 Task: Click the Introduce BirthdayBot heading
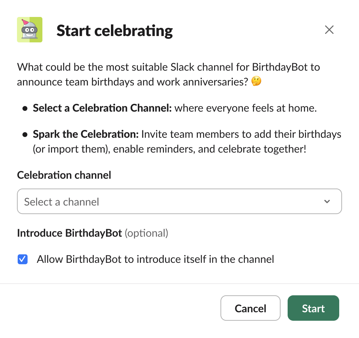(x=69, y=233)
